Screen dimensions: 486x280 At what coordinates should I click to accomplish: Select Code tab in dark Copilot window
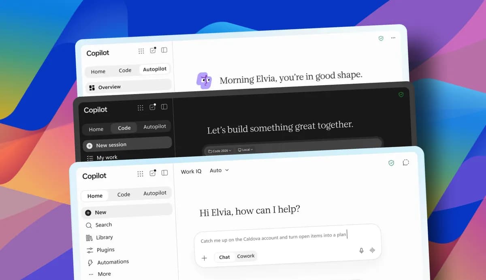point(124,128)
